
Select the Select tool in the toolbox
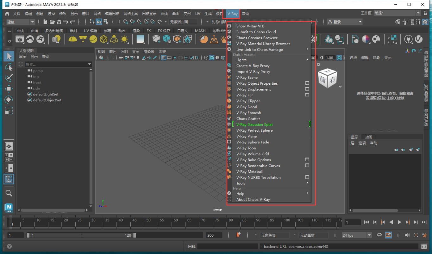tap(9, 56)
